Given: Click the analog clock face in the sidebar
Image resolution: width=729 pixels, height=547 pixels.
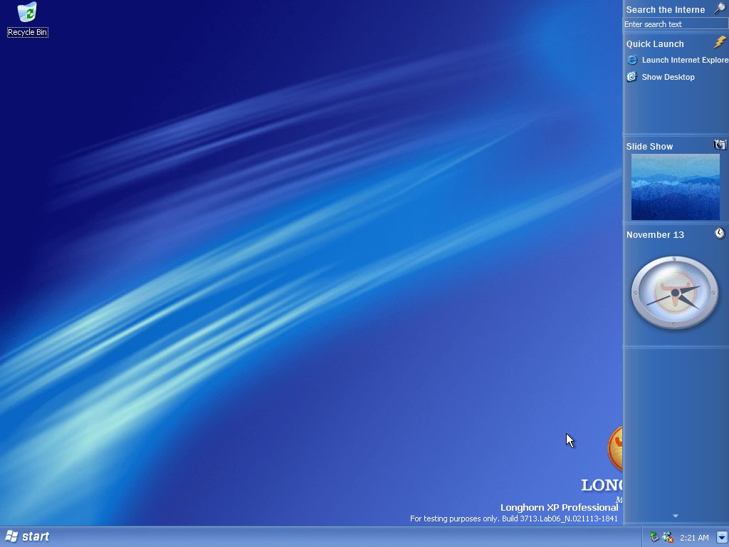Looking at the screenshot, I should click(x=674, y=293).
